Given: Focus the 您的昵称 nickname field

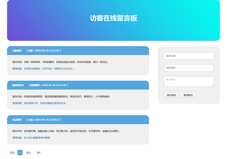Looking at the screenshot, I should (189, 68).
